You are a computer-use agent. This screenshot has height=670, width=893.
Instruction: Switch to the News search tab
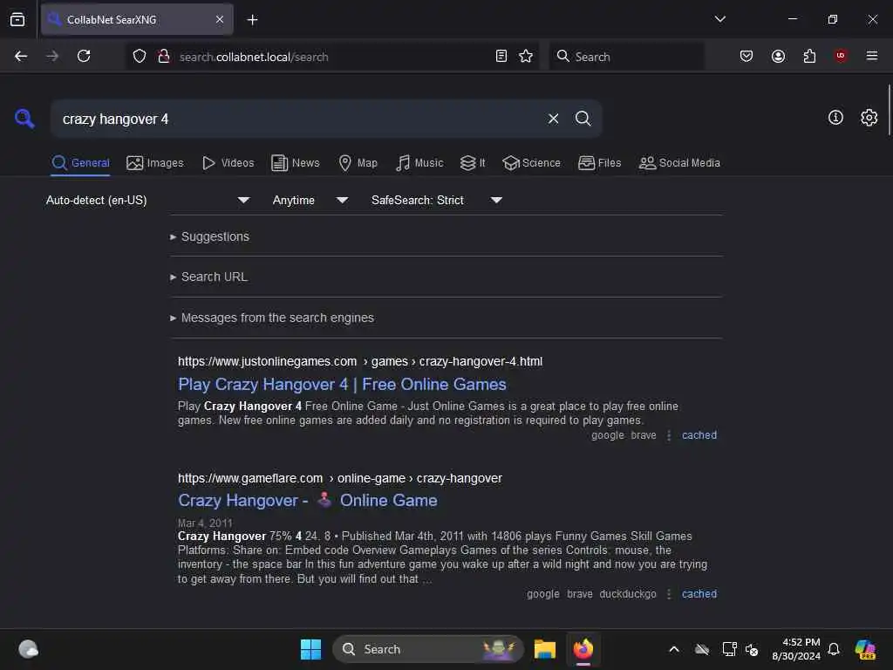point(296,163)
